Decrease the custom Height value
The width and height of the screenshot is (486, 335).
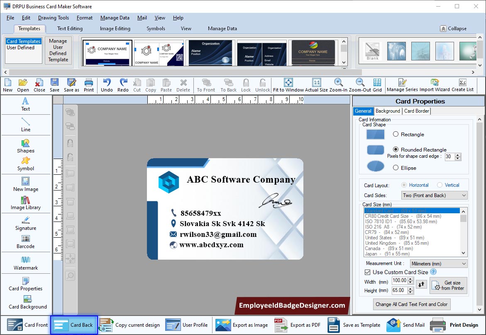(410, 292)
